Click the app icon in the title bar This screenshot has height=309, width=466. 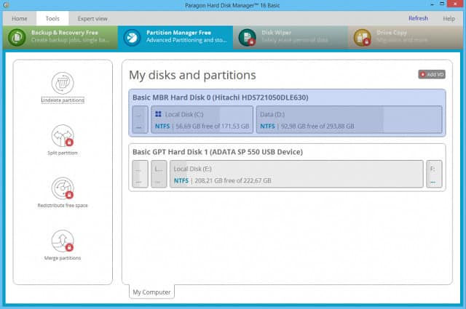pyautogui.click(x=6, y=5)
